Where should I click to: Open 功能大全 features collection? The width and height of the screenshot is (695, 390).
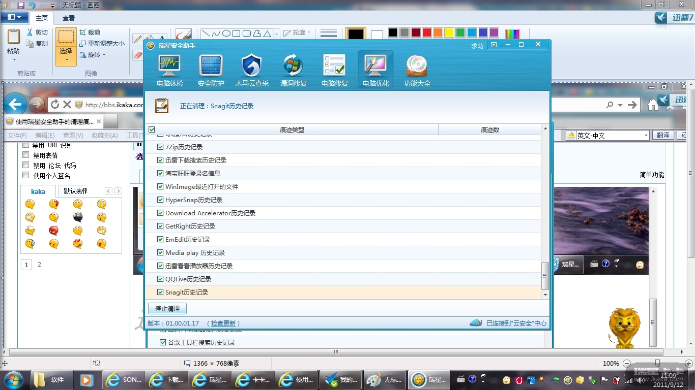tap(417, 70)
